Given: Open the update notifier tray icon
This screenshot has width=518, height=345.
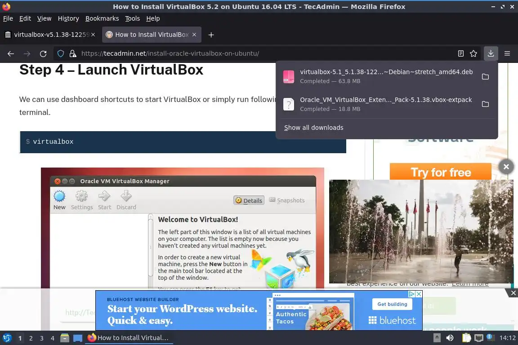Looking at the screenshot, I should point(490,337).
